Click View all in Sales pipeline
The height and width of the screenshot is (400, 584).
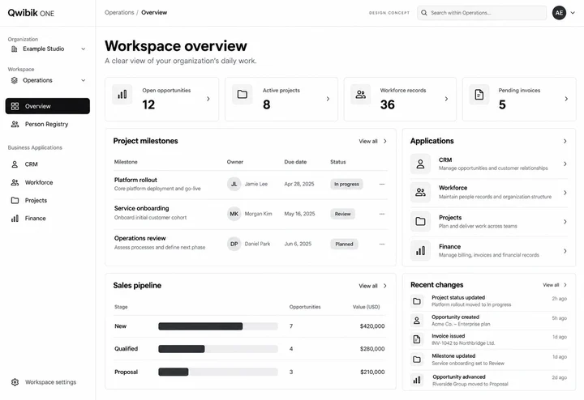click(x=372, y=286)
